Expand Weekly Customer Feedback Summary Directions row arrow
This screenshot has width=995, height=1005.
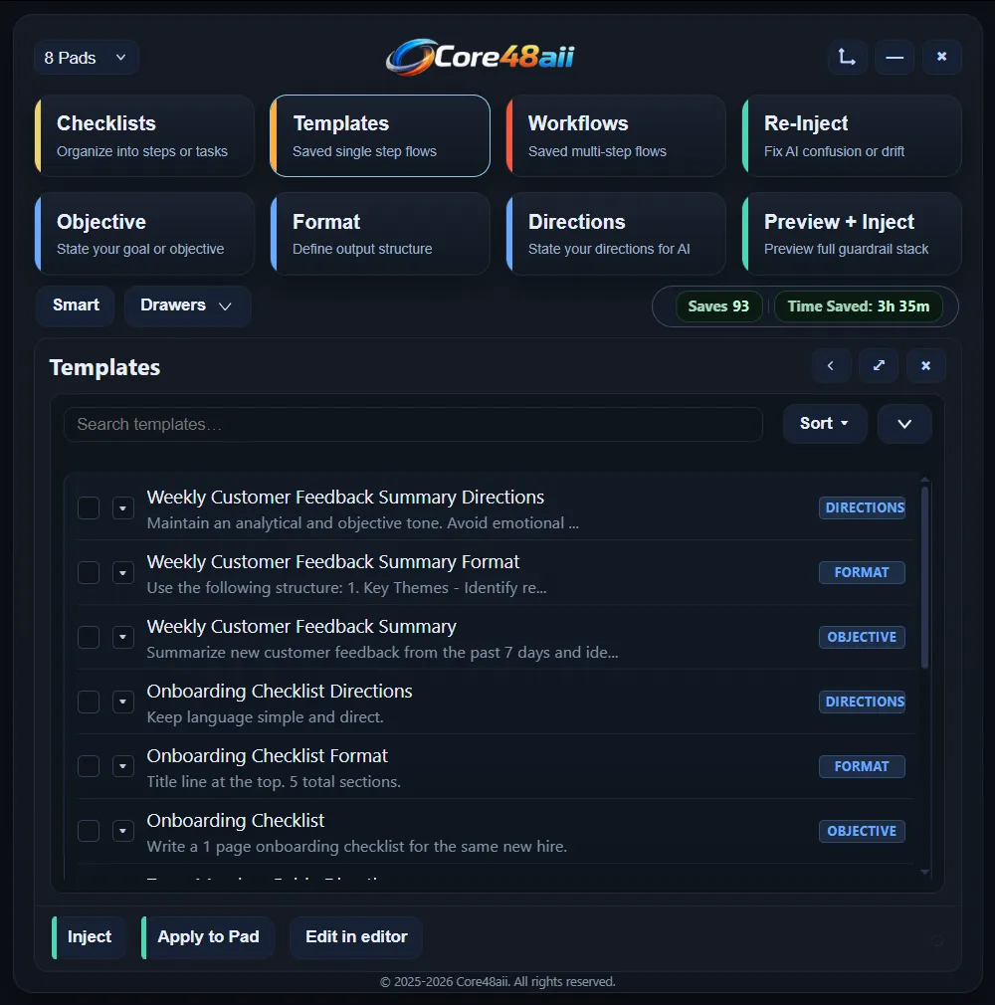pos(123,508)
